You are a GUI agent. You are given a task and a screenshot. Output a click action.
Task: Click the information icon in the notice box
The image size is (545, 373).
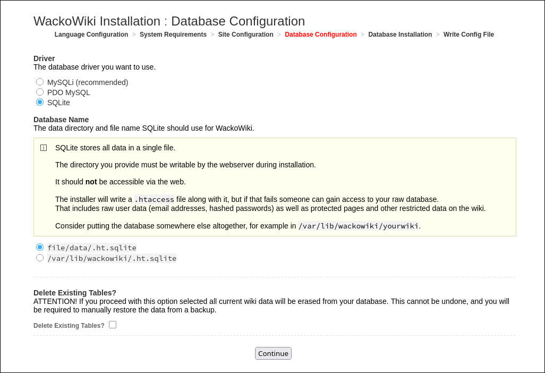click(43, 148)
